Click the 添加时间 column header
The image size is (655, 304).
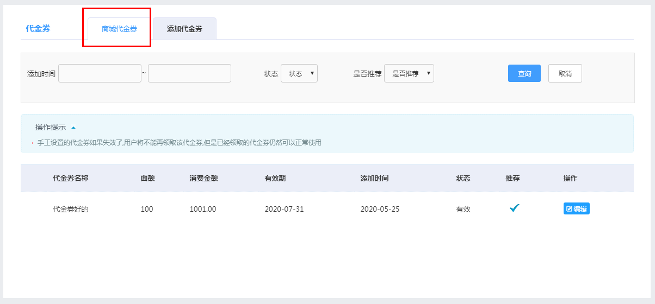point(374,178)
